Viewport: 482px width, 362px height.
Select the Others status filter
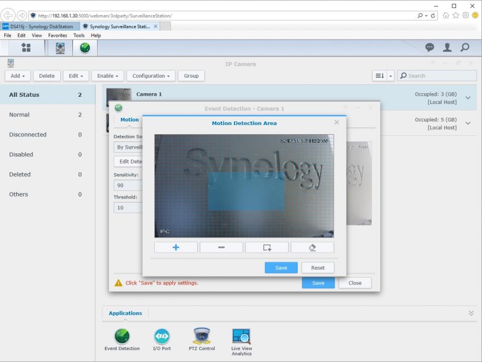pyautogui.click(x=48, y=194)
